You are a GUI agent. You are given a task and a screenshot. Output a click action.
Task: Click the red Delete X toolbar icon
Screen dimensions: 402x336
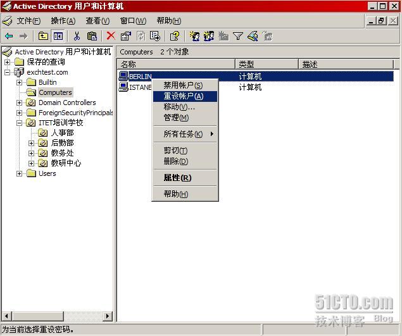pos(111,36)
